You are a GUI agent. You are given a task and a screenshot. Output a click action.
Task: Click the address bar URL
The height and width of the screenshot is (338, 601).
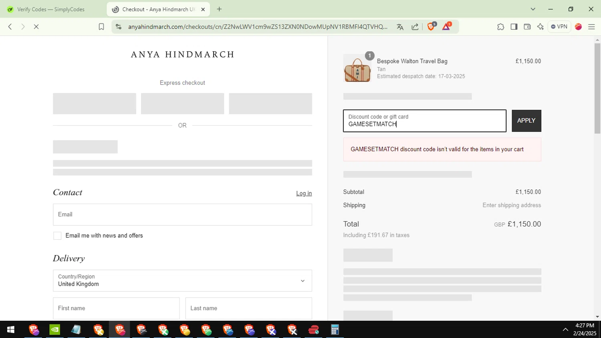tap(258, 27)
